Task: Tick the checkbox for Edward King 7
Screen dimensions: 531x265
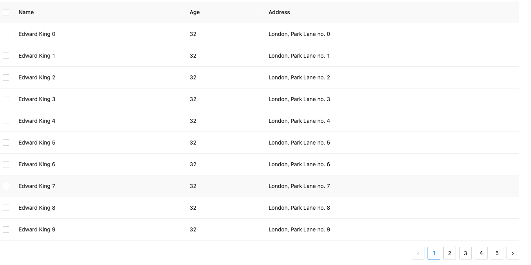Action: [6, 186]
